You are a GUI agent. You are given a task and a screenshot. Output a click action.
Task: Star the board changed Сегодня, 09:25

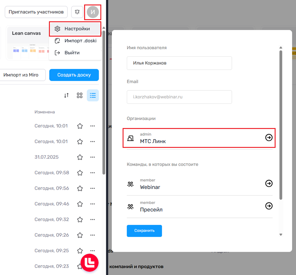80,251
